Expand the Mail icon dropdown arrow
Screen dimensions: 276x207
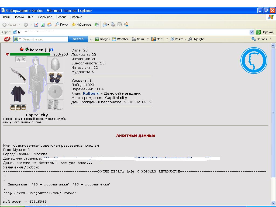pos(108,25)
